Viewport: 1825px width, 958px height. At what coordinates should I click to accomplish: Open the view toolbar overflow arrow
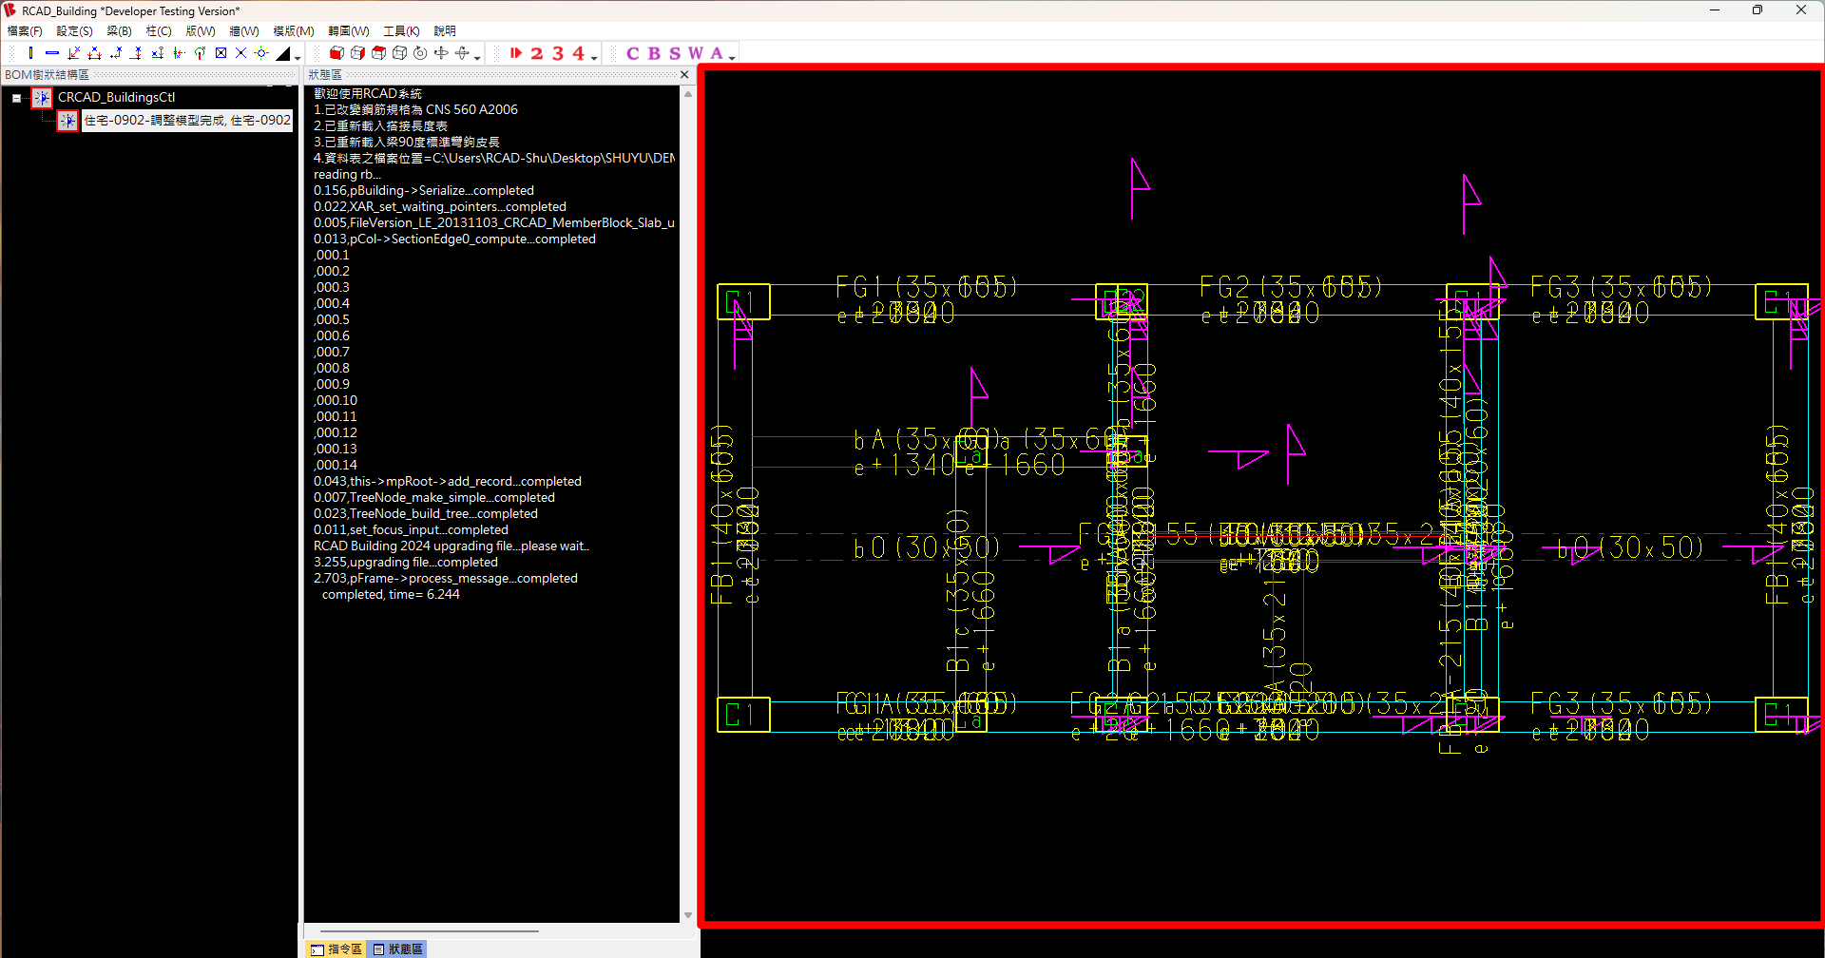click(x=477, y=58)
